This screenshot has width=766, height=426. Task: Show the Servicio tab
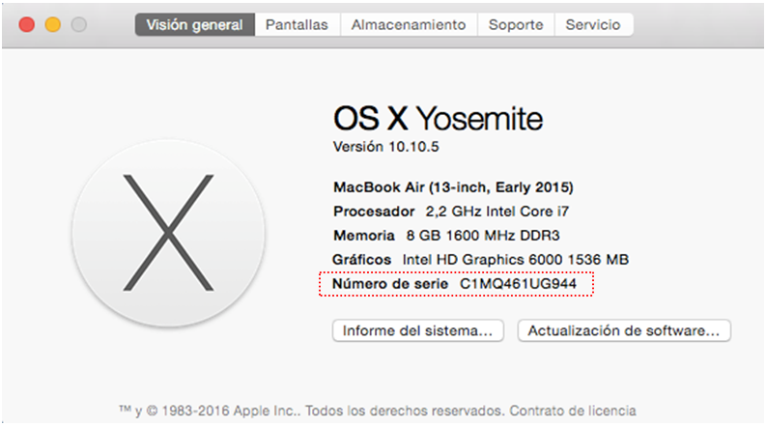pyautogui.click(x=593, y=25)
